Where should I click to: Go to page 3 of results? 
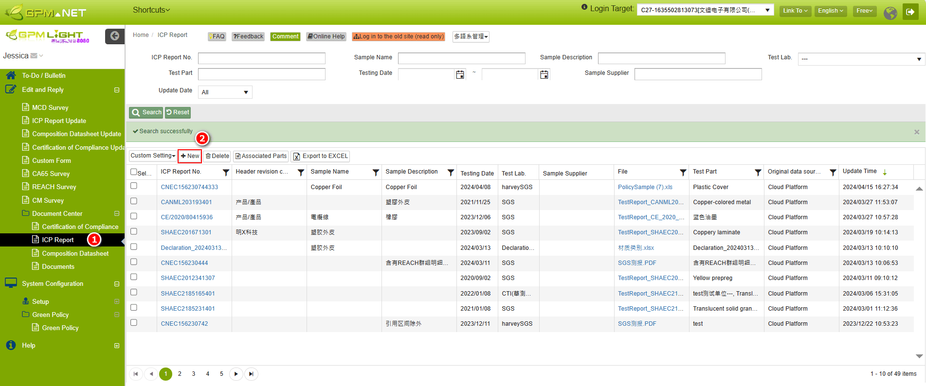tap(194, 374)
